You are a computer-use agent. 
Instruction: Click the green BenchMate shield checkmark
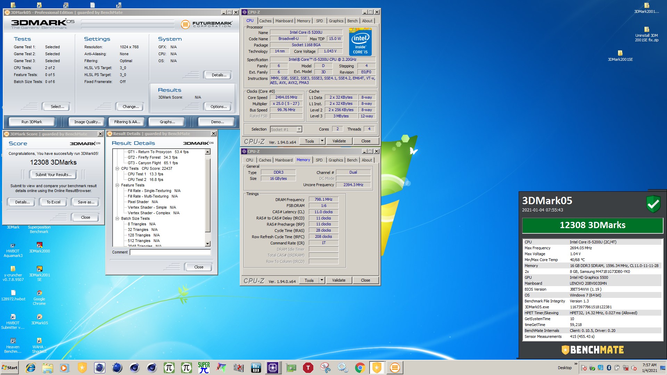(653, 204)
